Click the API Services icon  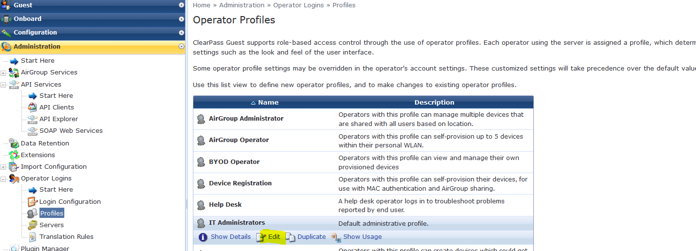[14, 85]
